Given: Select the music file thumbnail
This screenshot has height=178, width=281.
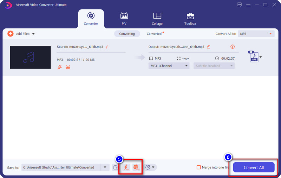Looking at the screenshot, I should [x=30, y=57].
